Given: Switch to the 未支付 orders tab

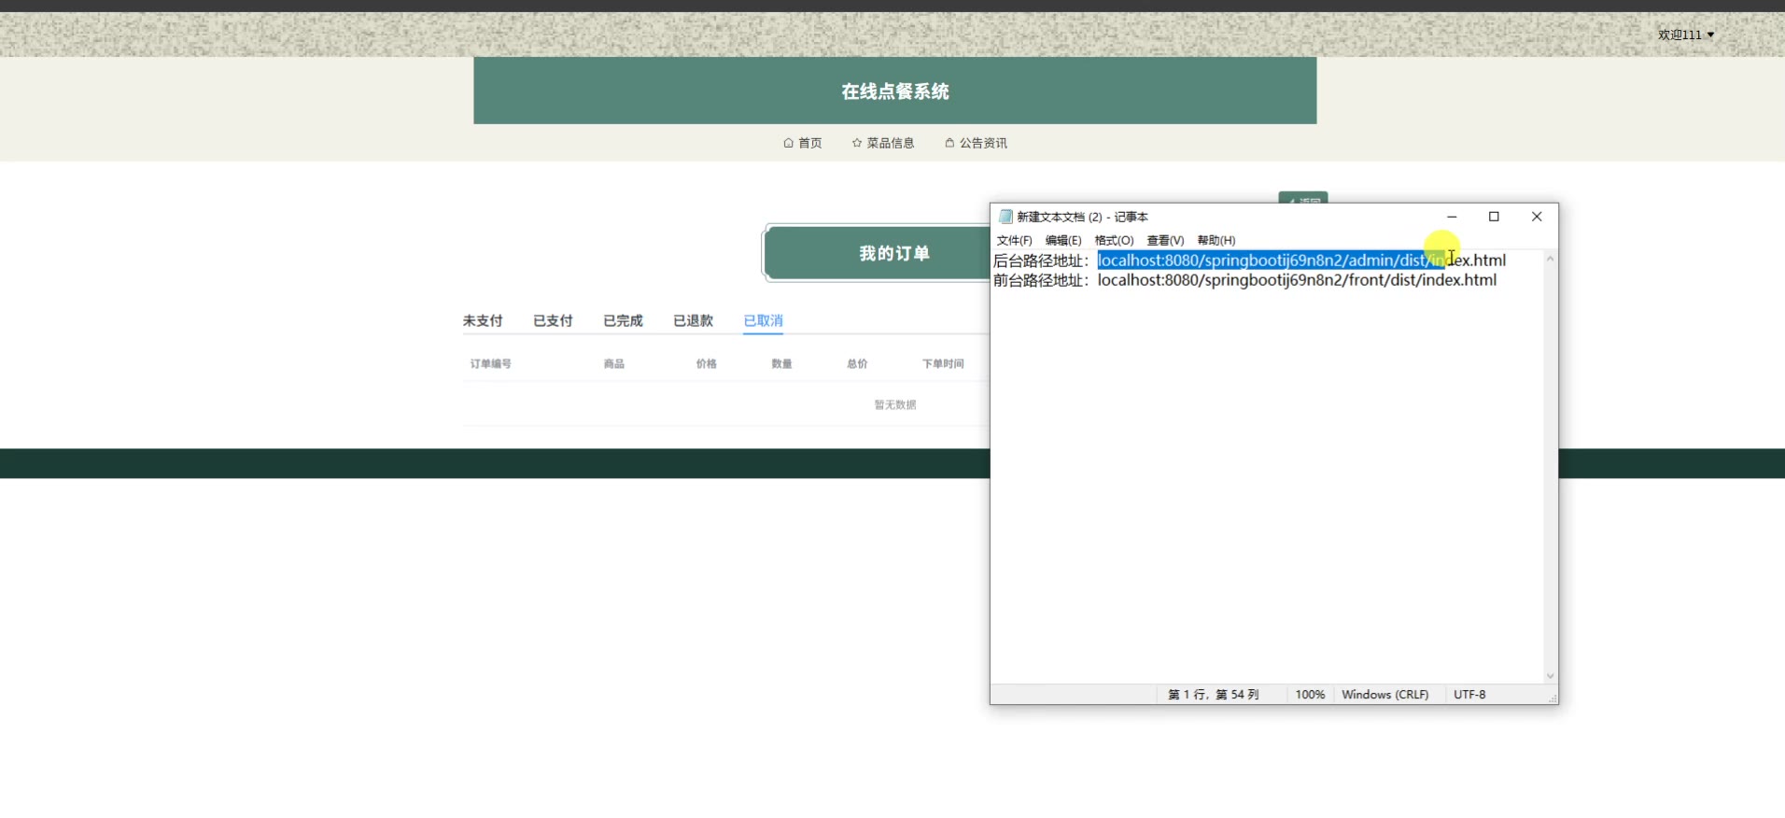Looking at the screenshot, I should (x=483, y=320).
